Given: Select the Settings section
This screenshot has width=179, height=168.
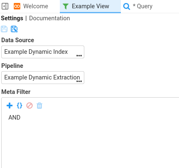Looking at the screenshot, I should (12, 18).
